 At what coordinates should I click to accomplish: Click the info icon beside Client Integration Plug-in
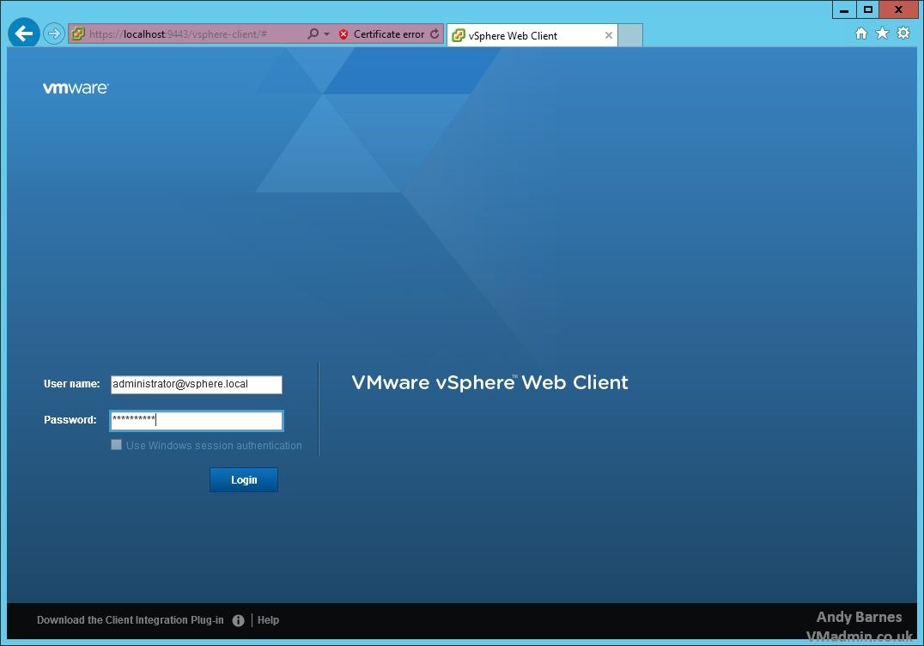pos(239,620)
